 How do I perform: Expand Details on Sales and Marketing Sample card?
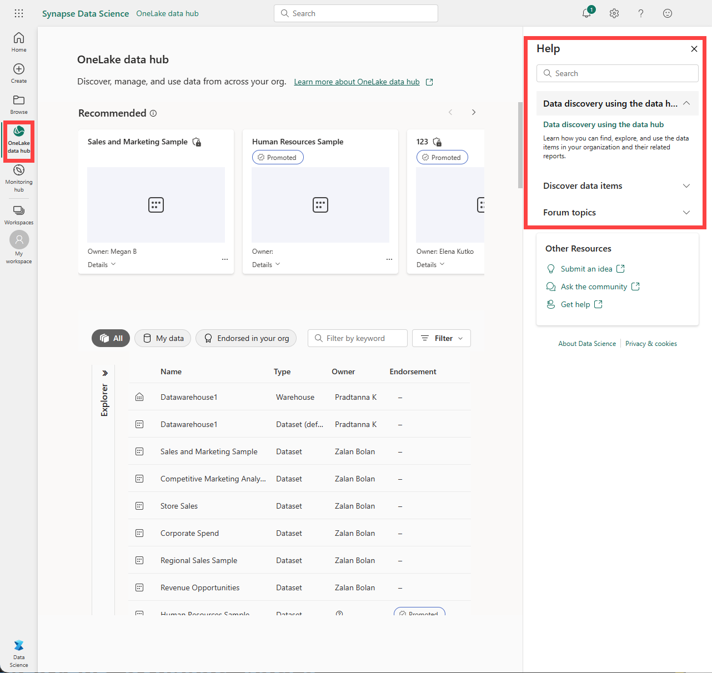tap(101, 264)
